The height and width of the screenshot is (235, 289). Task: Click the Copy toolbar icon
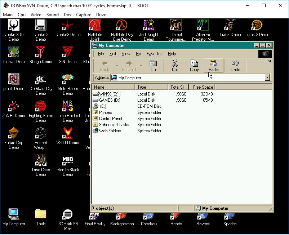click(x=194, y=65)
